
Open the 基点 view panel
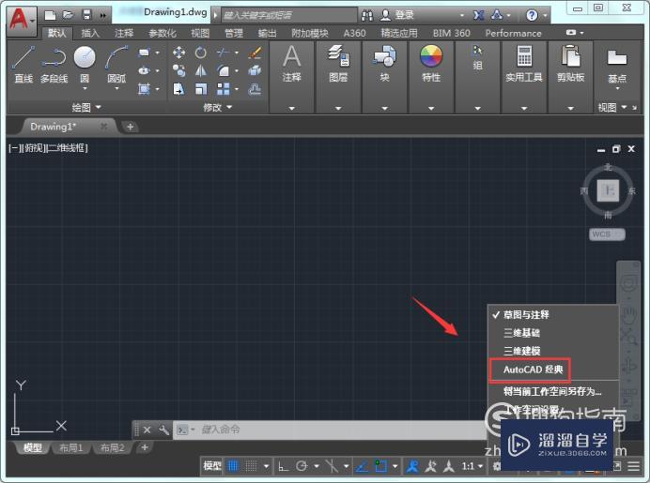(617, 67)
